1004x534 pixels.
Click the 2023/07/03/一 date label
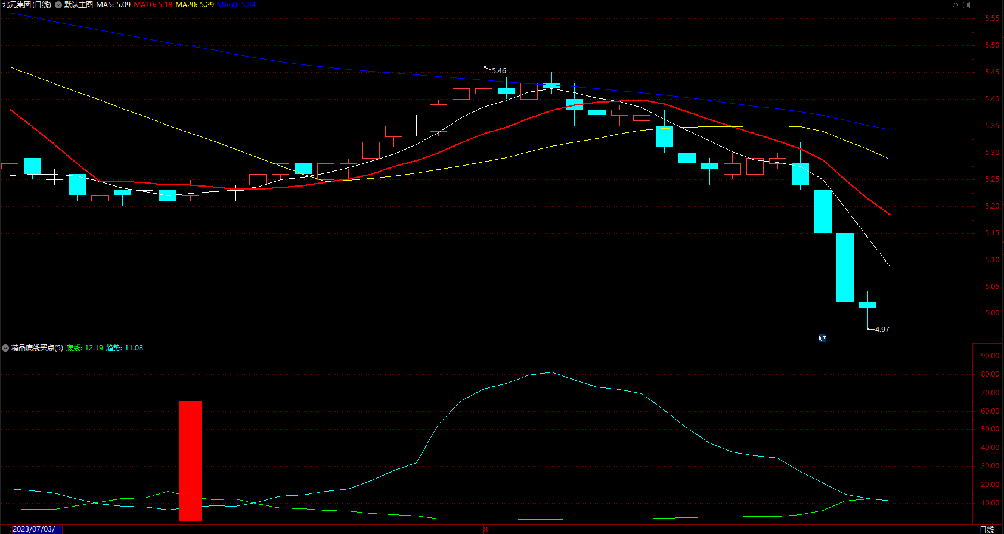36,529
